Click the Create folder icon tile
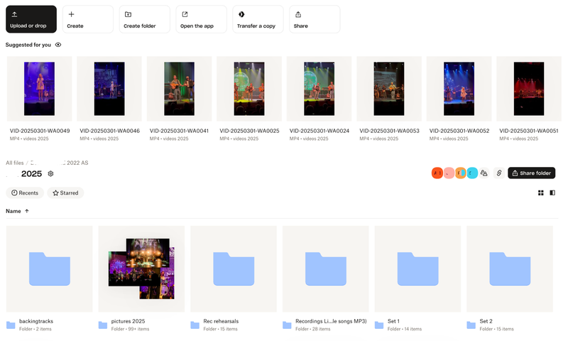The image size is (568, 341). pyautogui.click(x=144, y=19)
